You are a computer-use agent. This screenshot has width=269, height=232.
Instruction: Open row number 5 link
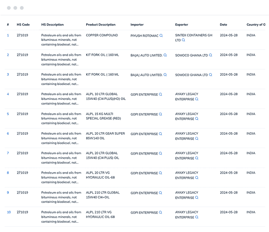click(x=8, y=114)
